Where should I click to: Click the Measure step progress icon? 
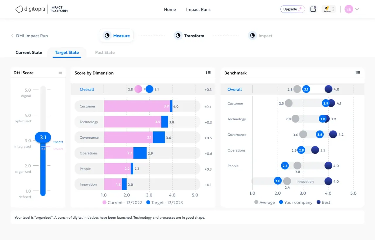tap(107, 35)
